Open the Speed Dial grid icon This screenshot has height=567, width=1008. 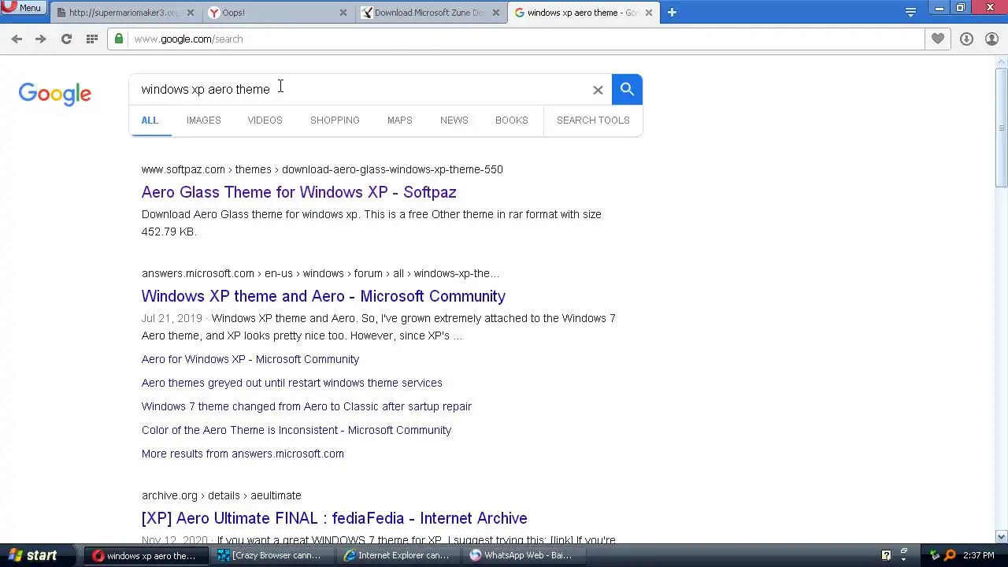92,39
